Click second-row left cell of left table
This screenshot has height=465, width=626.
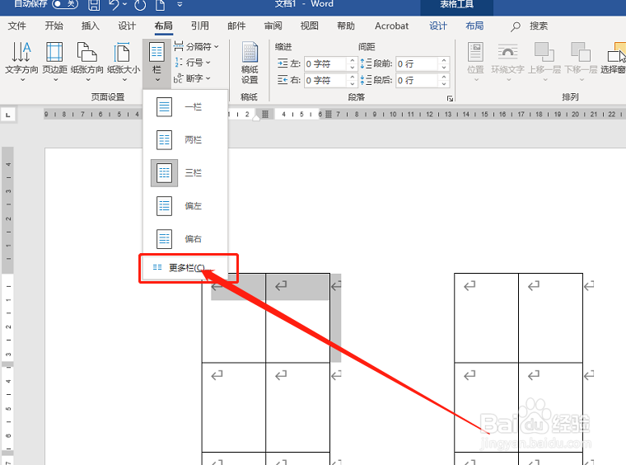pyautogui.click(x=234, y=407)
